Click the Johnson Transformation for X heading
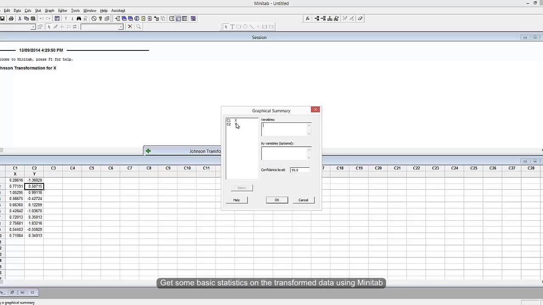 coord(28,68)
